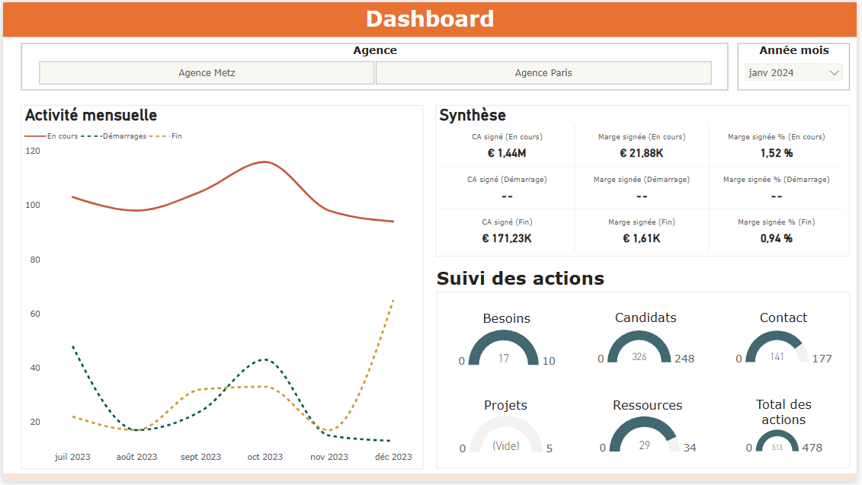Screen dimensions: 862x485
Task: Open the Année mois dropdown arrow
Action: point(834,73)
